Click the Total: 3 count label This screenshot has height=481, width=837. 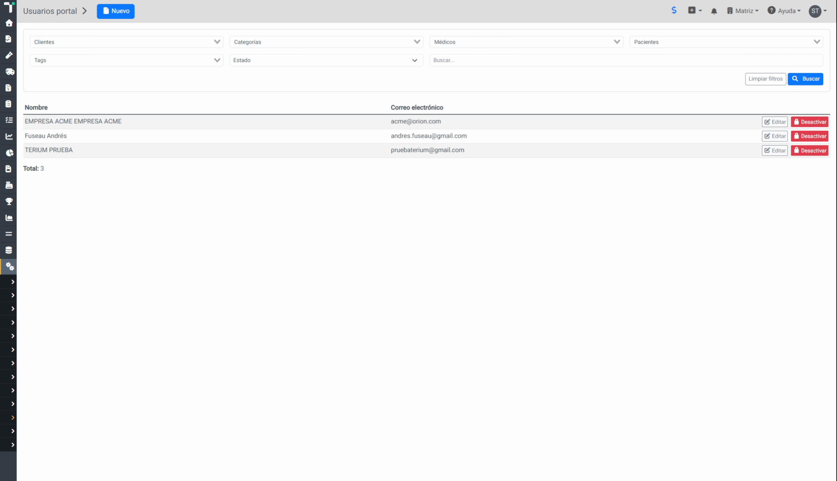pyautogui.click(x=33, y=169)
